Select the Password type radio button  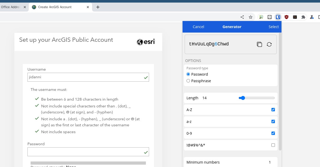(188, 74)
